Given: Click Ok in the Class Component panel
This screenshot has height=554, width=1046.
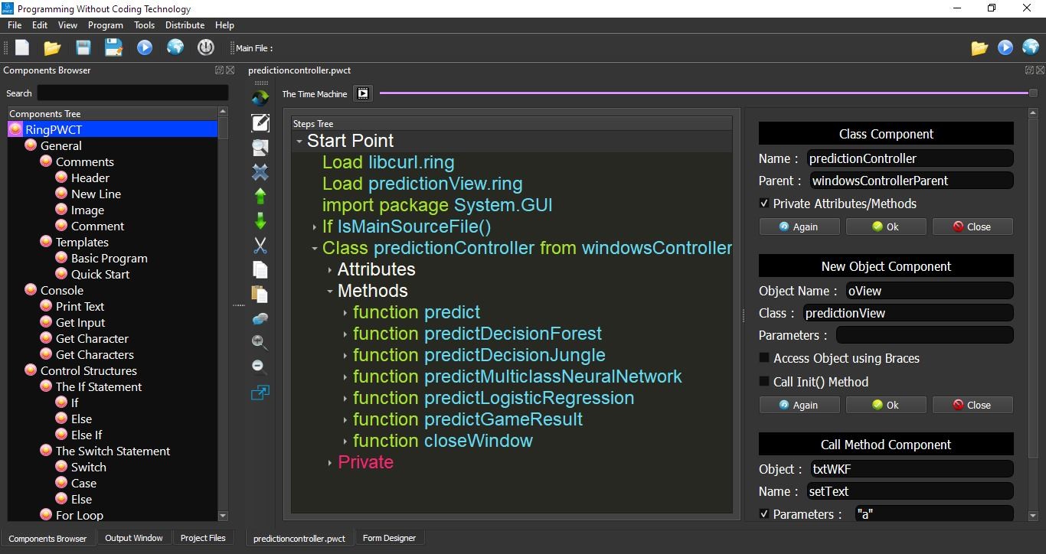Looking at the screenshot, I should (x=886, y=226).
